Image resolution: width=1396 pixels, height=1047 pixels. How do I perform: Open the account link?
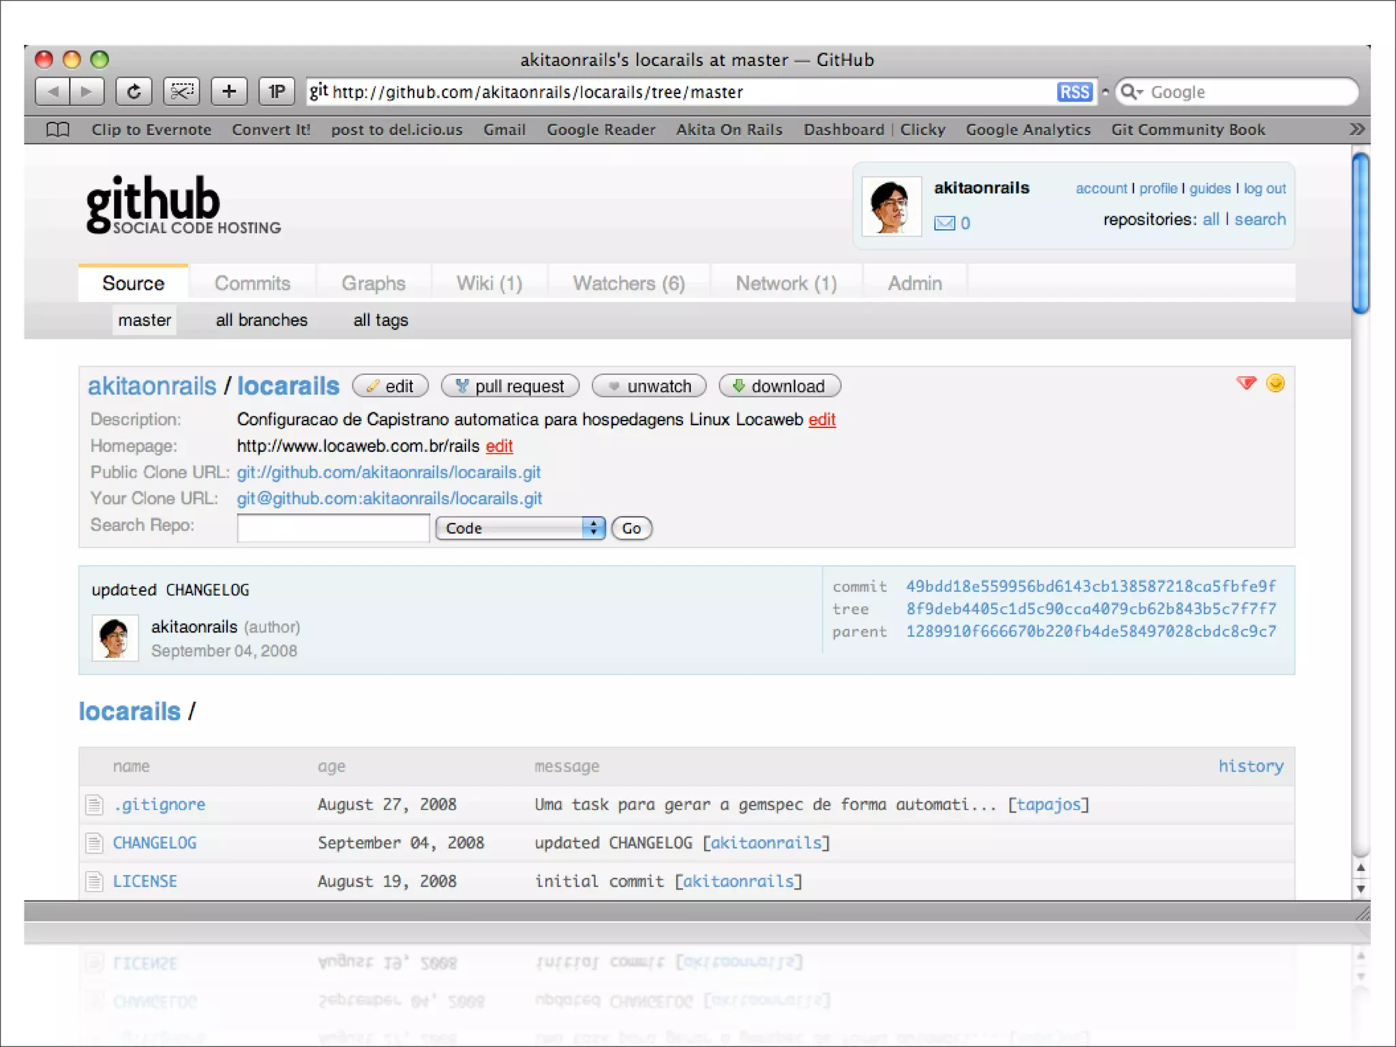click(1102, 189)
